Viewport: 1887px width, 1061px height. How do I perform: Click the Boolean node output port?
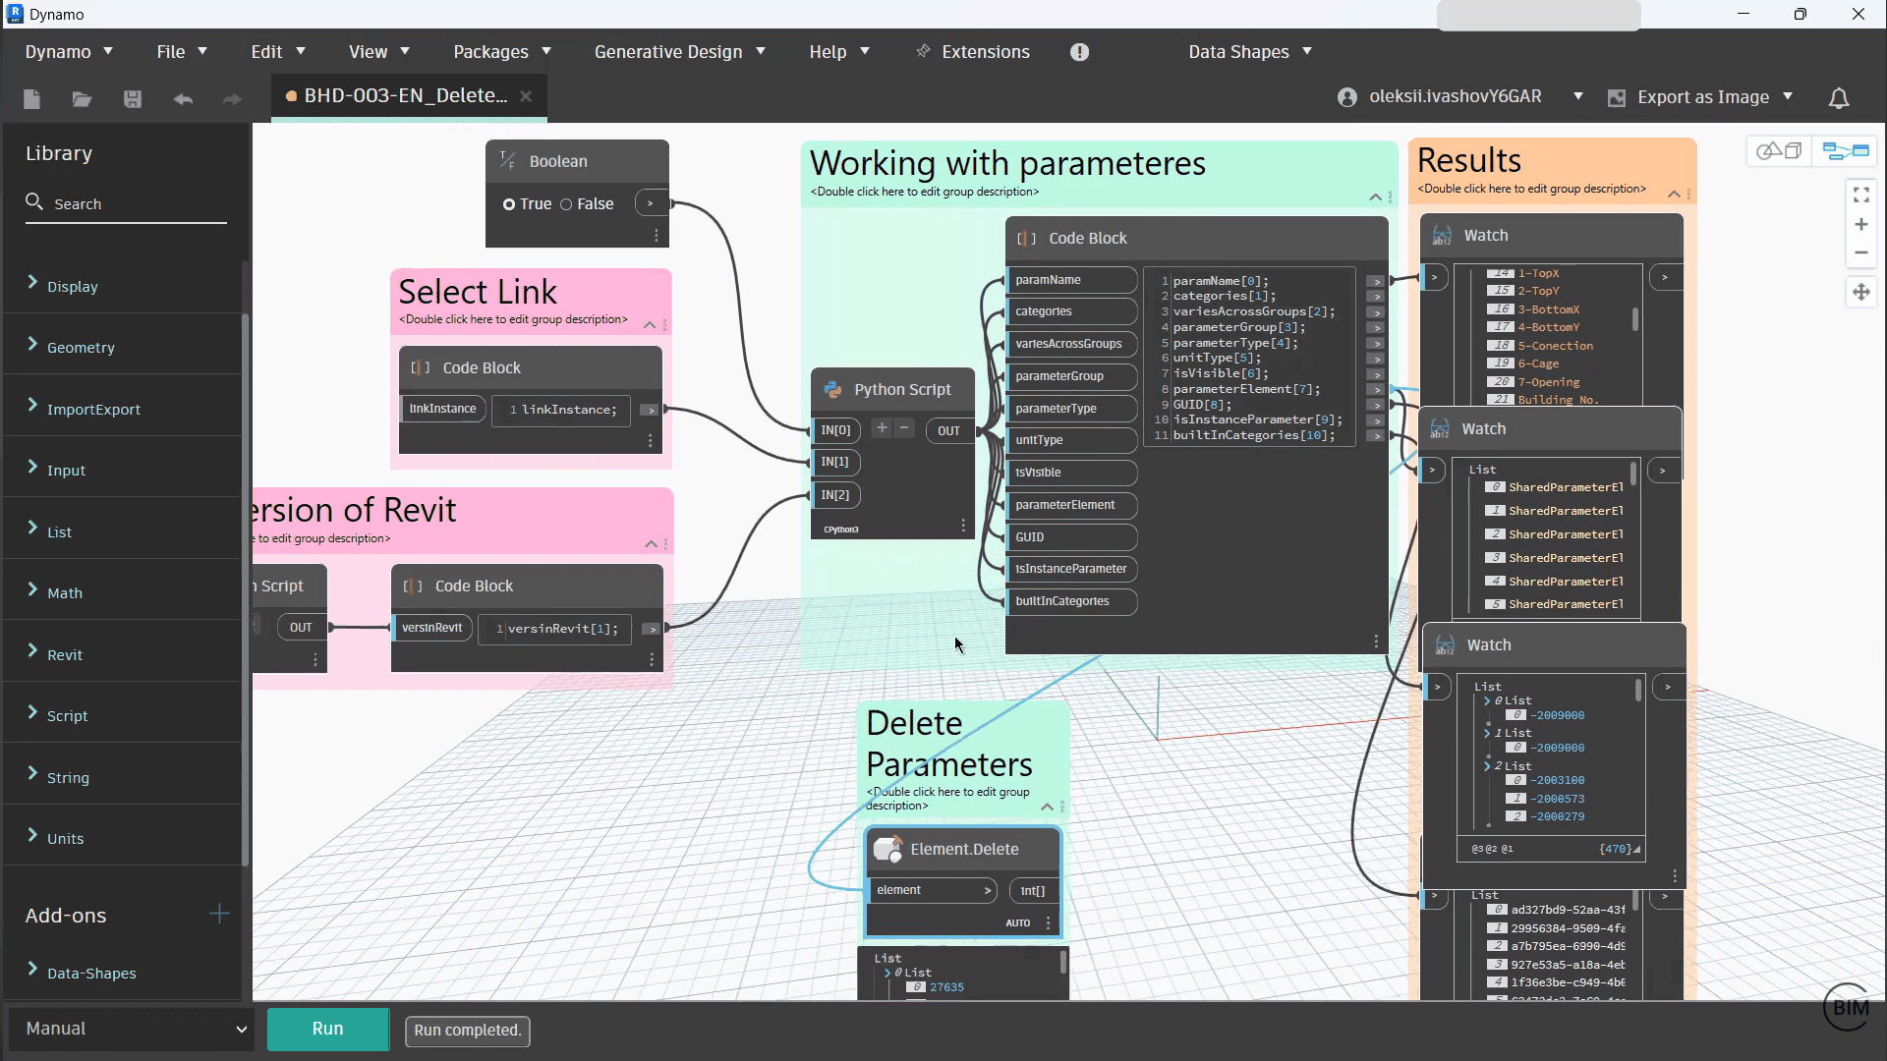650,203
